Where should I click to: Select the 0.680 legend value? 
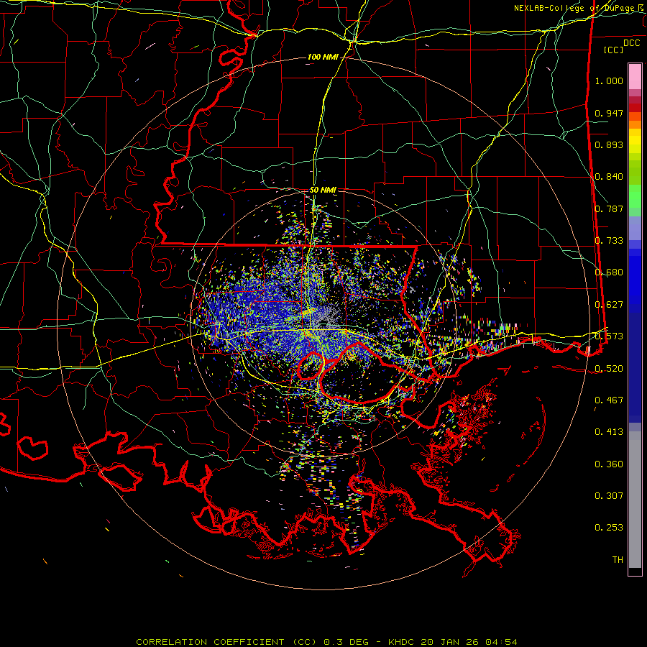(x=609, y=272)
